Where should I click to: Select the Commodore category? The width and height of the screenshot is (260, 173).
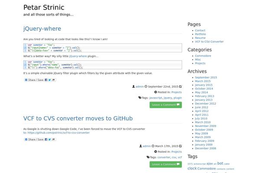[203, 56]
